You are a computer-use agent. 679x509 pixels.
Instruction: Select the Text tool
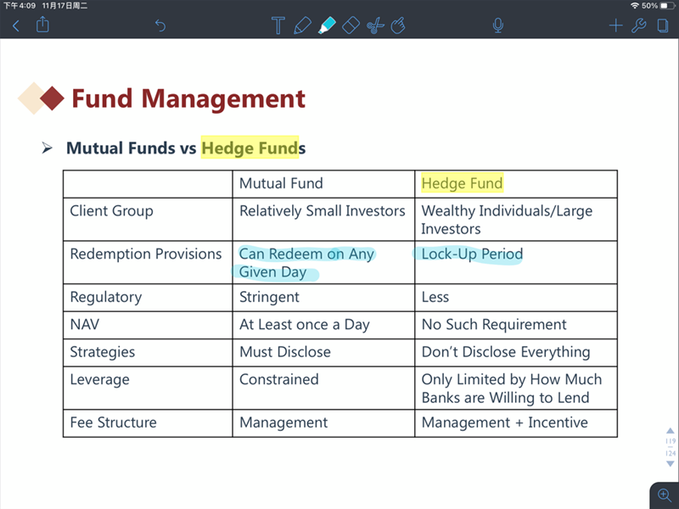pyautogui.click(x=278, y=25)
